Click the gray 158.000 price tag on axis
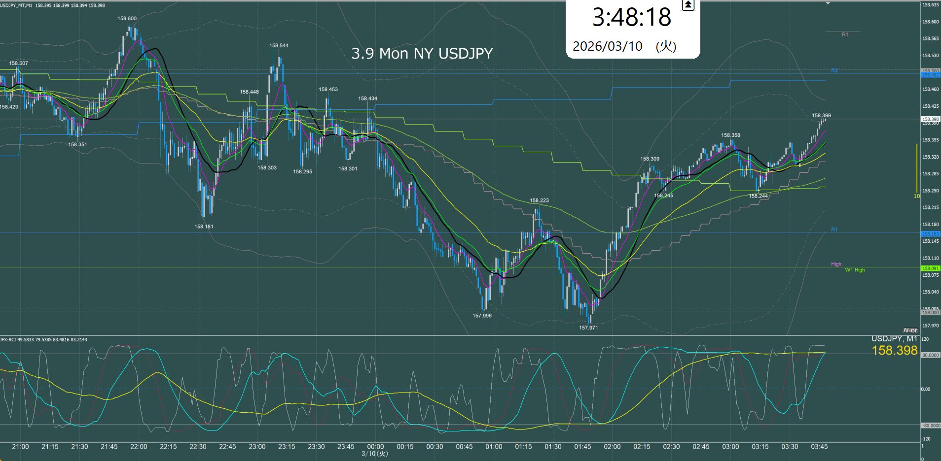The width and height of the screenshot is (941, 461). (930, 313)
